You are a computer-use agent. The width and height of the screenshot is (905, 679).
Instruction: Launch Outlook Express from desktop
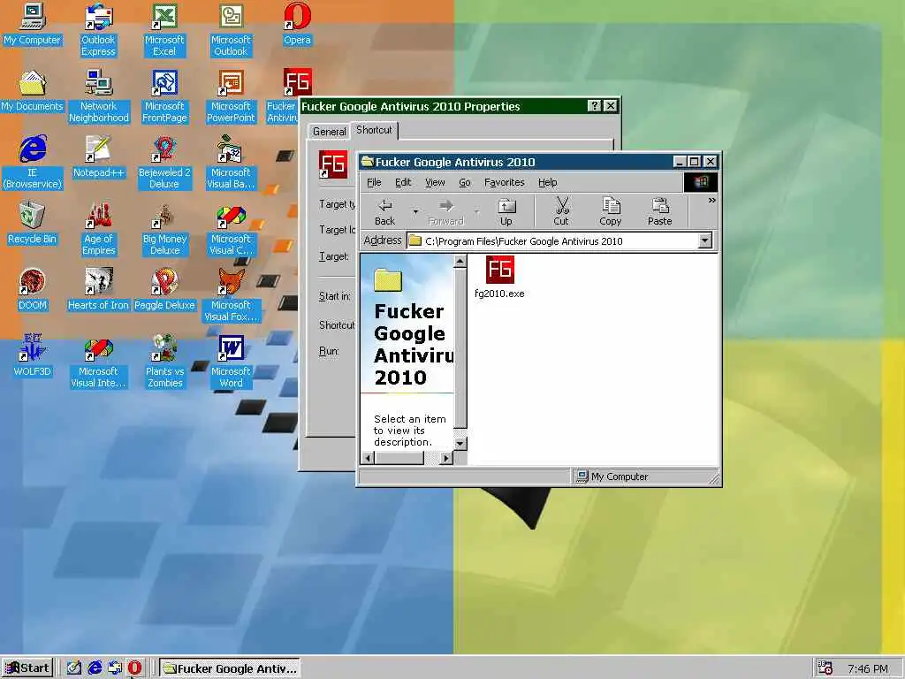tap(98, 30)
